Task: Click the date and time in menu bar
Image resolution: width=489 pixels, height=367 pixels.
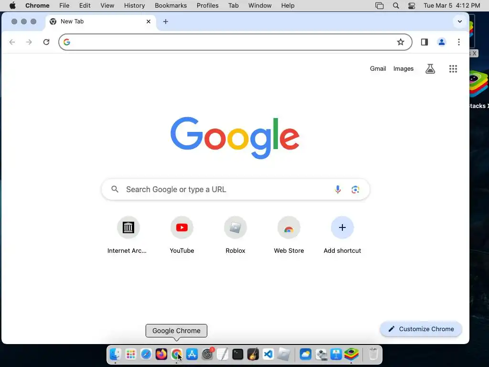Action: click(x=452, y=6)
